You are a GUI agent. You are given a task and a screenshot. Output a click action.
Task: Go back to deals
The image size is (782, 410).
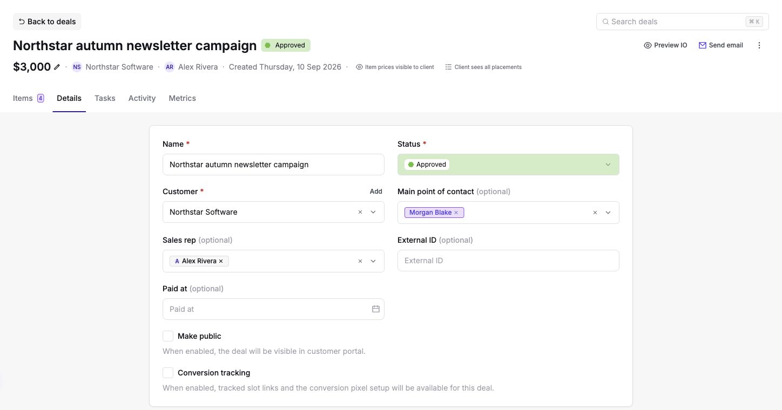(x=47, y=22)
